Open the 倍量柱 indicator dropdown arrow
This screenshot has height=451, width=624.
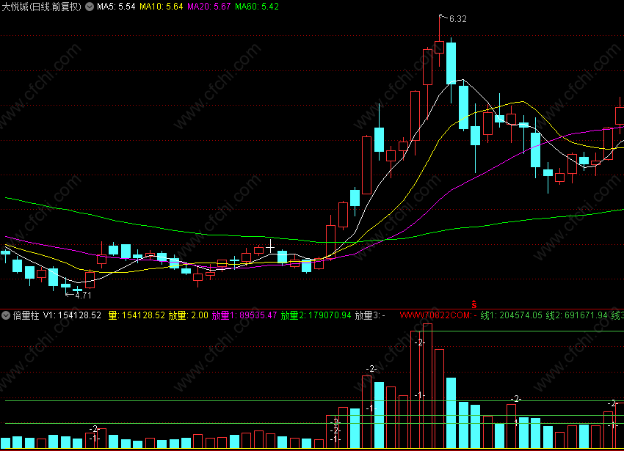[6, 315]
